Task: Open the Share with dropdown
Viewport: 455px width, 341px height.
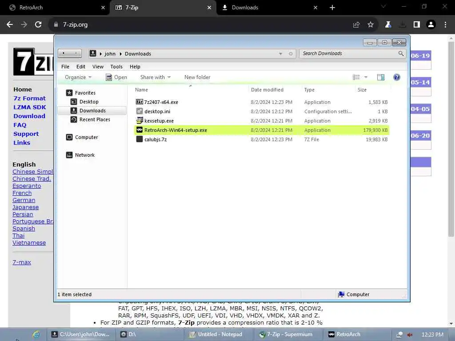Action: [155, 77]
